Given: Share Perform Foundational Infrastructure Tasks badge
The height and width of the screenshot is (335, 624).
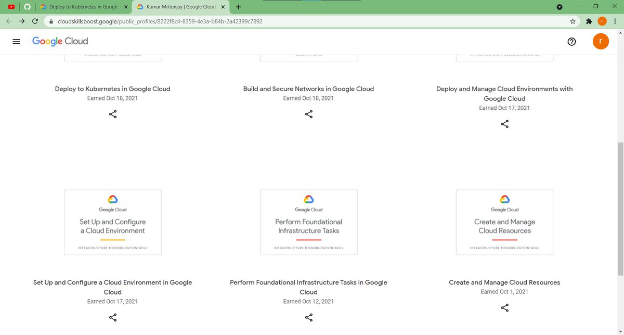Looking at the screenshot, I should coord(308,317).
